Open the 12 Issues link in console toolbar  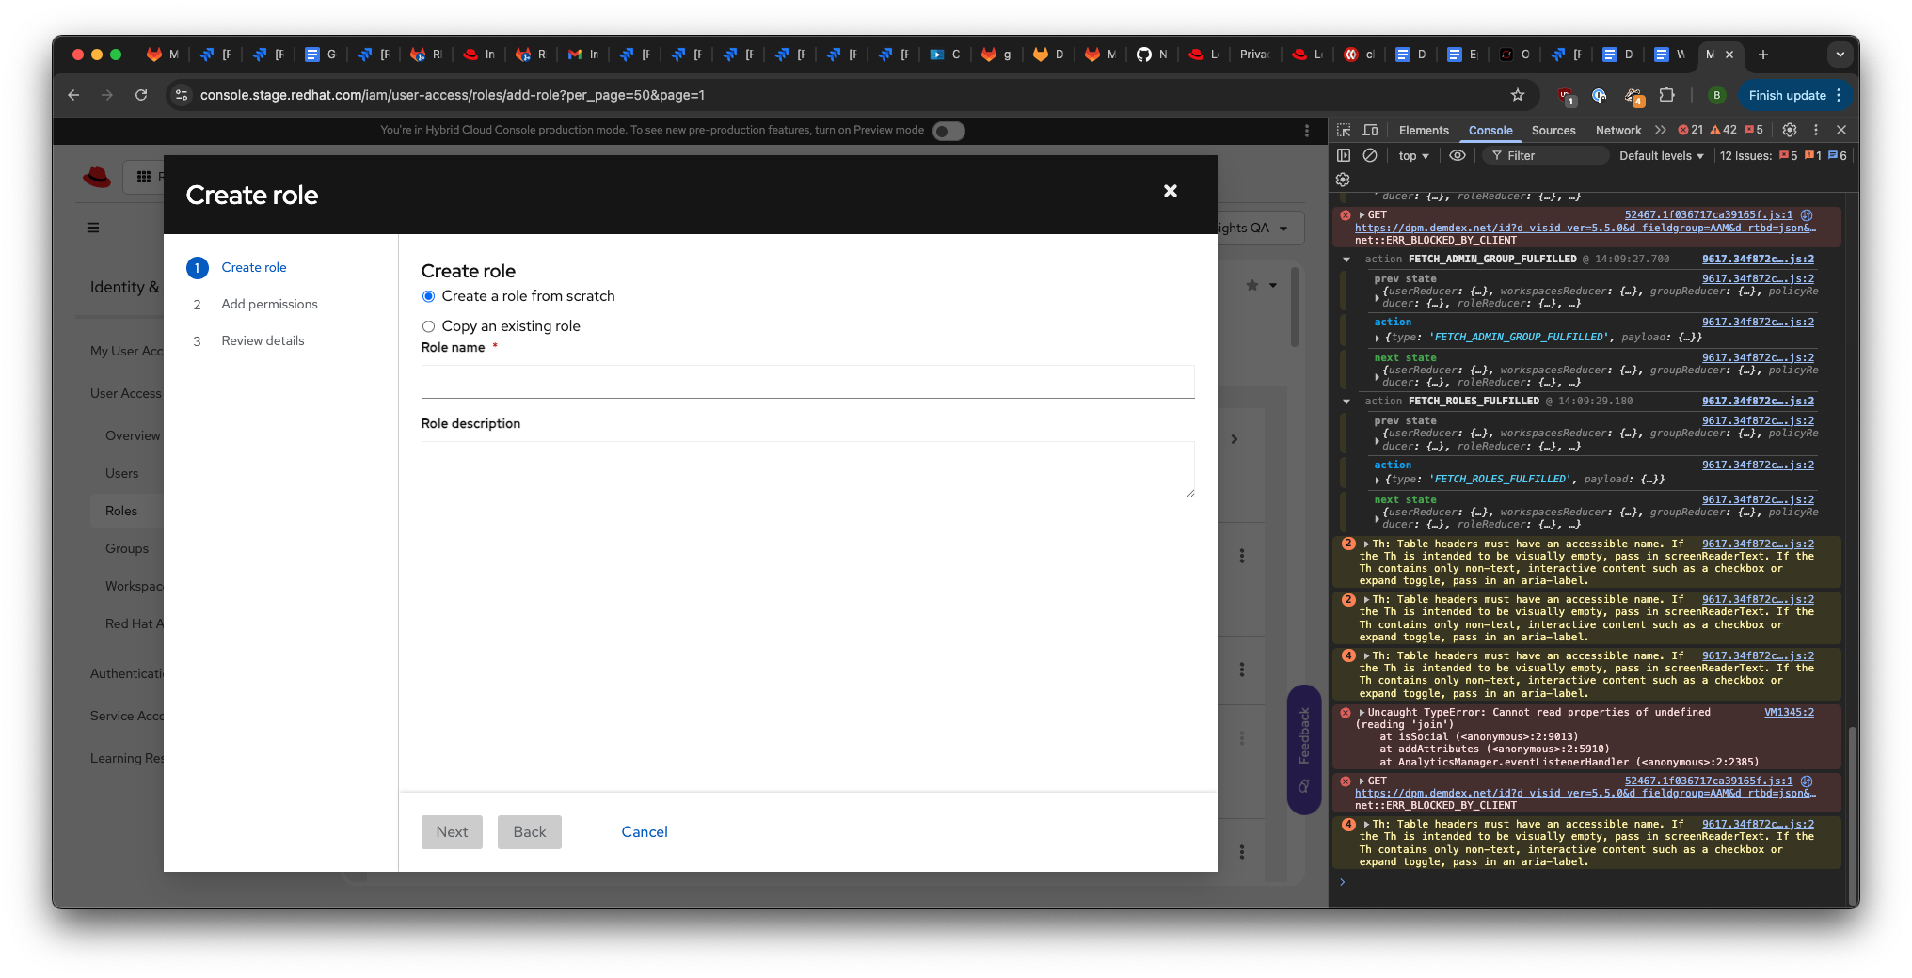(1783, 156)
